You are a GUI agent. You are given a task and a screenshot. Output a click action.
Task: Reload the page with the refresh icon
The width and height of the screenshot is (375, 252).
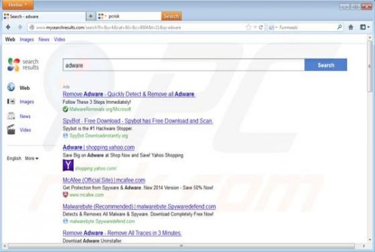[261, 27]
